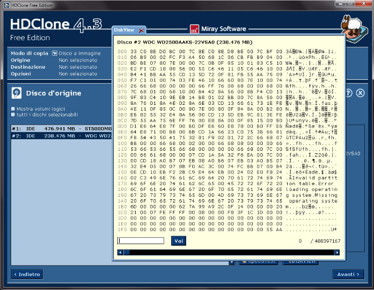Image resolution: width=374 pixels, height=290 pixels.
Task: Enable tutti i dischi selezionabili checkbox
Action: [13, 115]
